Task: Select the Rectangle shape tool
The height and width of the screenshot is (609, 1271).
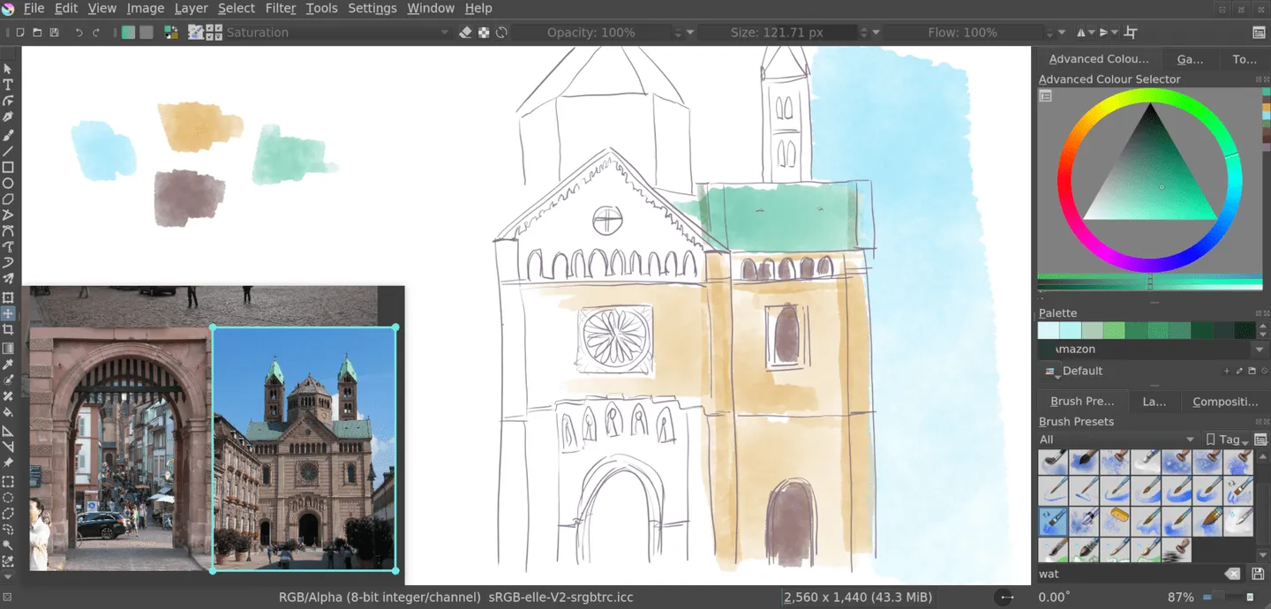Action: 8,167
